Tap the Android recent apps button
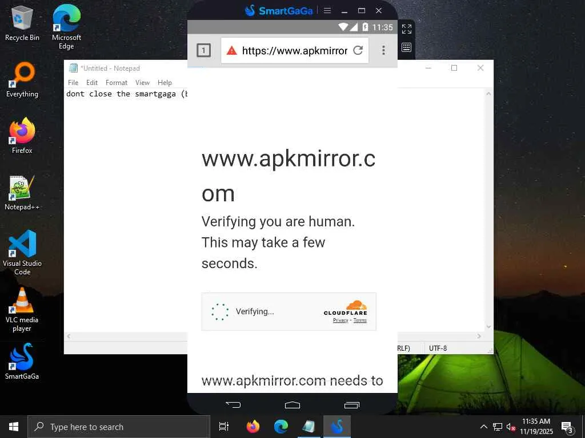This screenshot has width=585, height=438. (x=352, y=405)
